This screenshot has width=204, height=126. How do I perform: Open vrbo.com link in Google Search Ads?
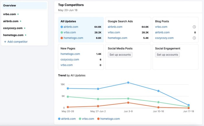(114, 32)
